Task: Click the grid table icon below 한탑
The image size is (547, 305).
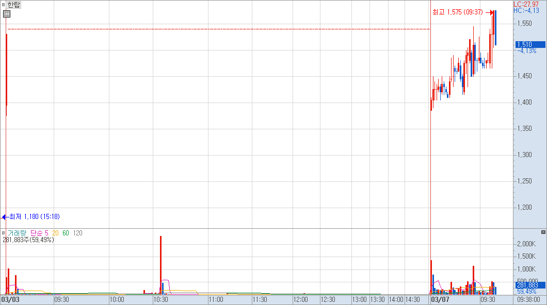Action: tap(7, 14)
